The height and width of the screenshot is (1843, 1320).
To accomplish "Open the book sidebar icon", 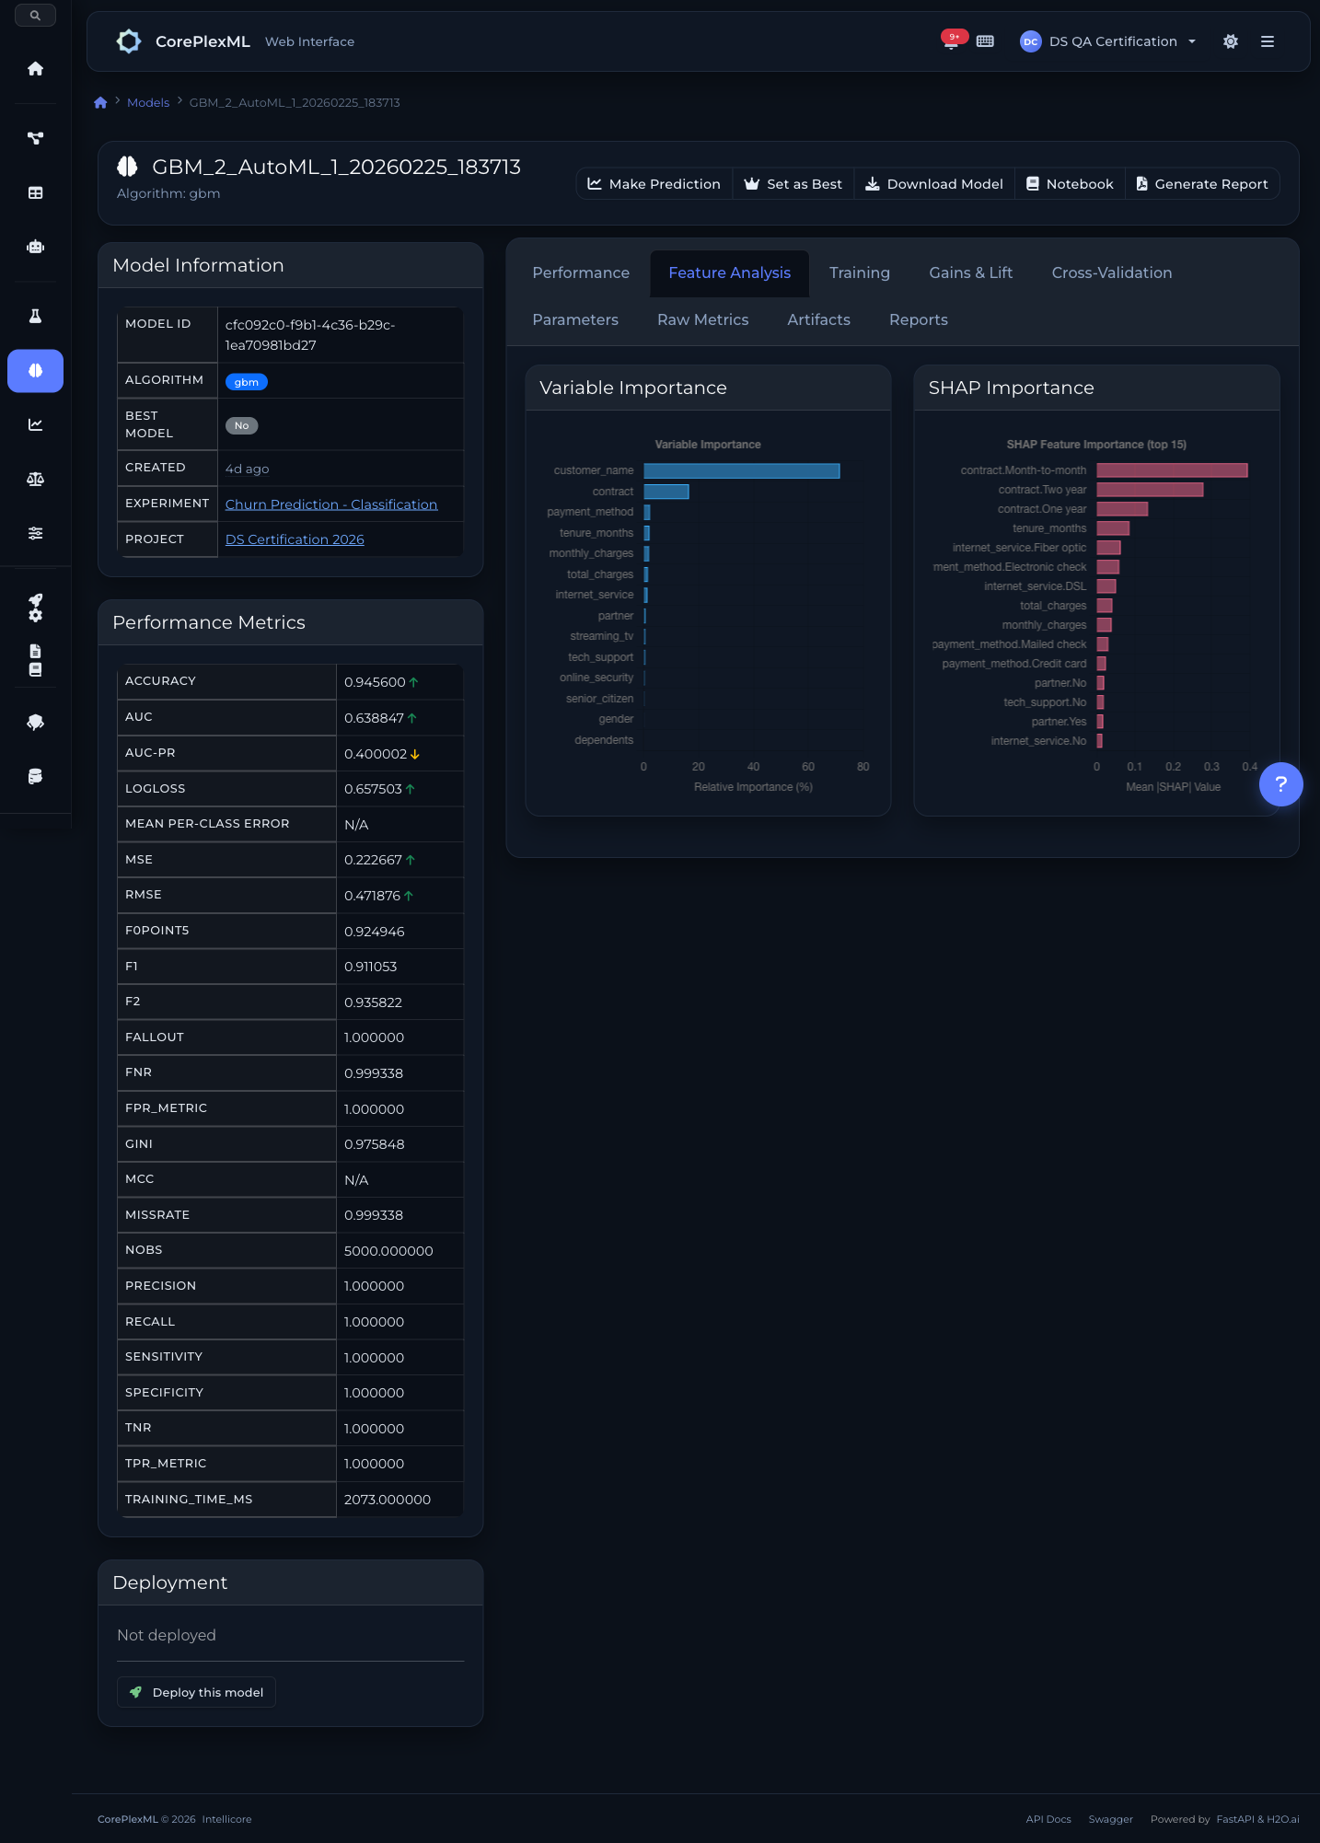I will (x=35, y=669).
